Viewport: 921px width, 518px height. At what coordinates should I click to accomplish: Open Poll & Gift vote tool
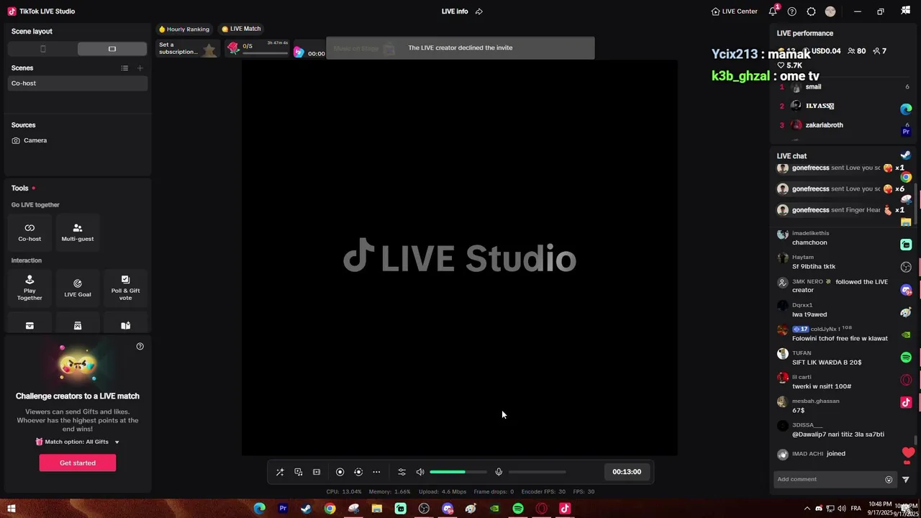[125, 287]
